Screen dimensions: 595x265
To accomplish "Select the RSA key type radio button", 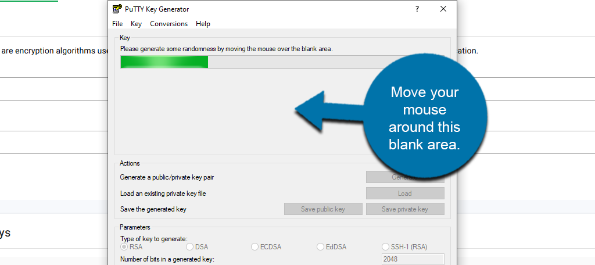I will (x=124, y=247).
